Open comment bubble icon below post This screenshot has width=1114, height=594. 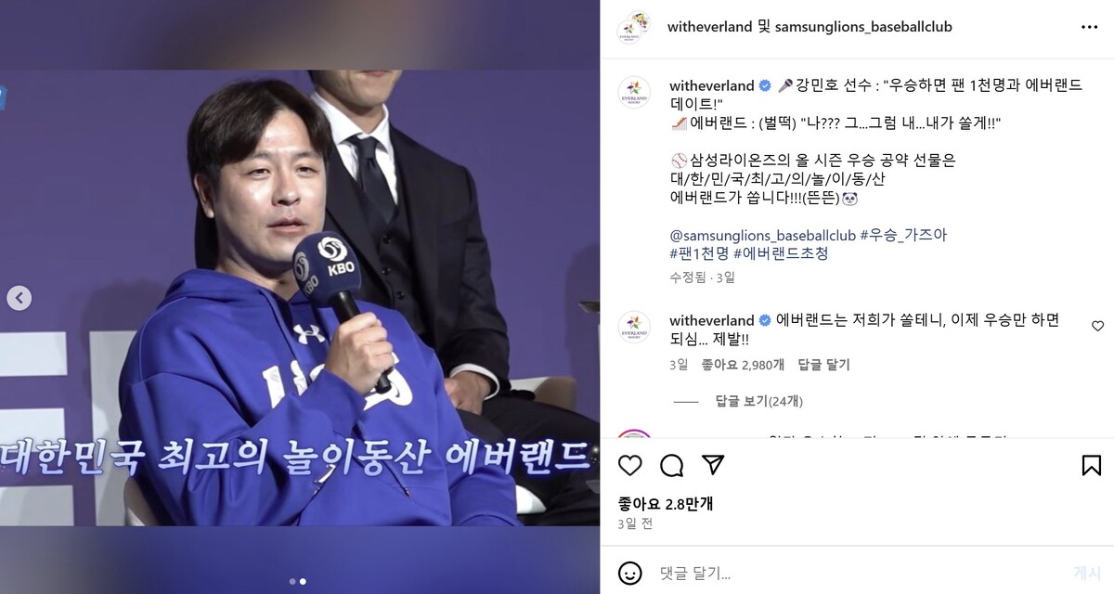click(671, 465)
